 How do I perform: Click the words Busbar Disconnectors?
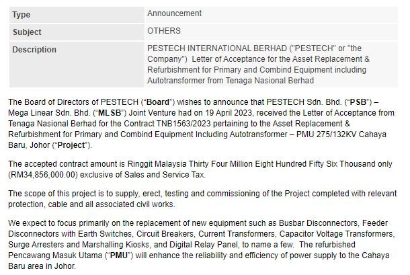pyautogui.click(x=318, y=223)
